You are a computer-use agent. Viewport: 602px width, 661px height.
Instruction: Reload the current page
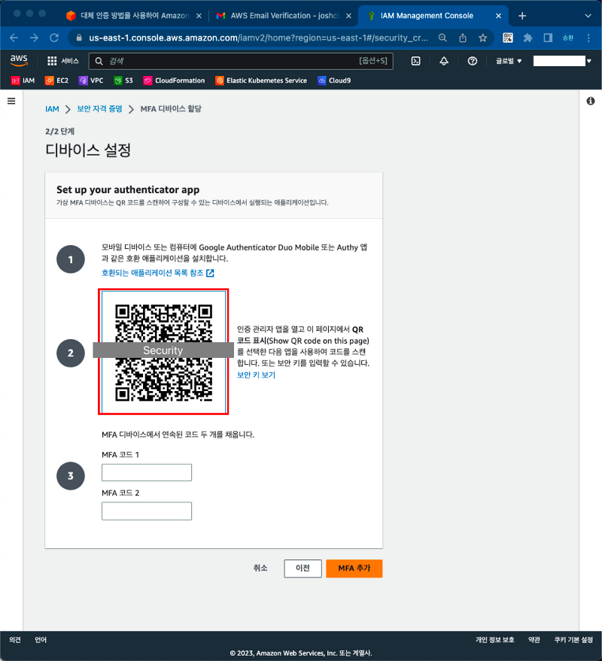coord(54,38)
